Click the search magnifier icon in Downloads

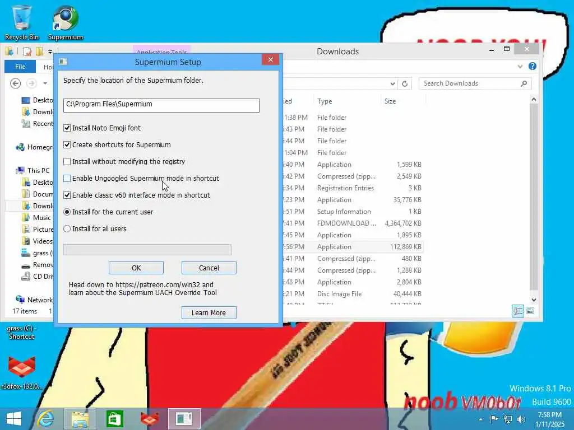point(524,83)
